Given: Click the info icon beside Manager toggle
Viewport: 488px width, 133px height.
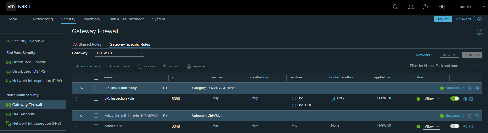Looking at the screenshot, I should click(480, 19).
